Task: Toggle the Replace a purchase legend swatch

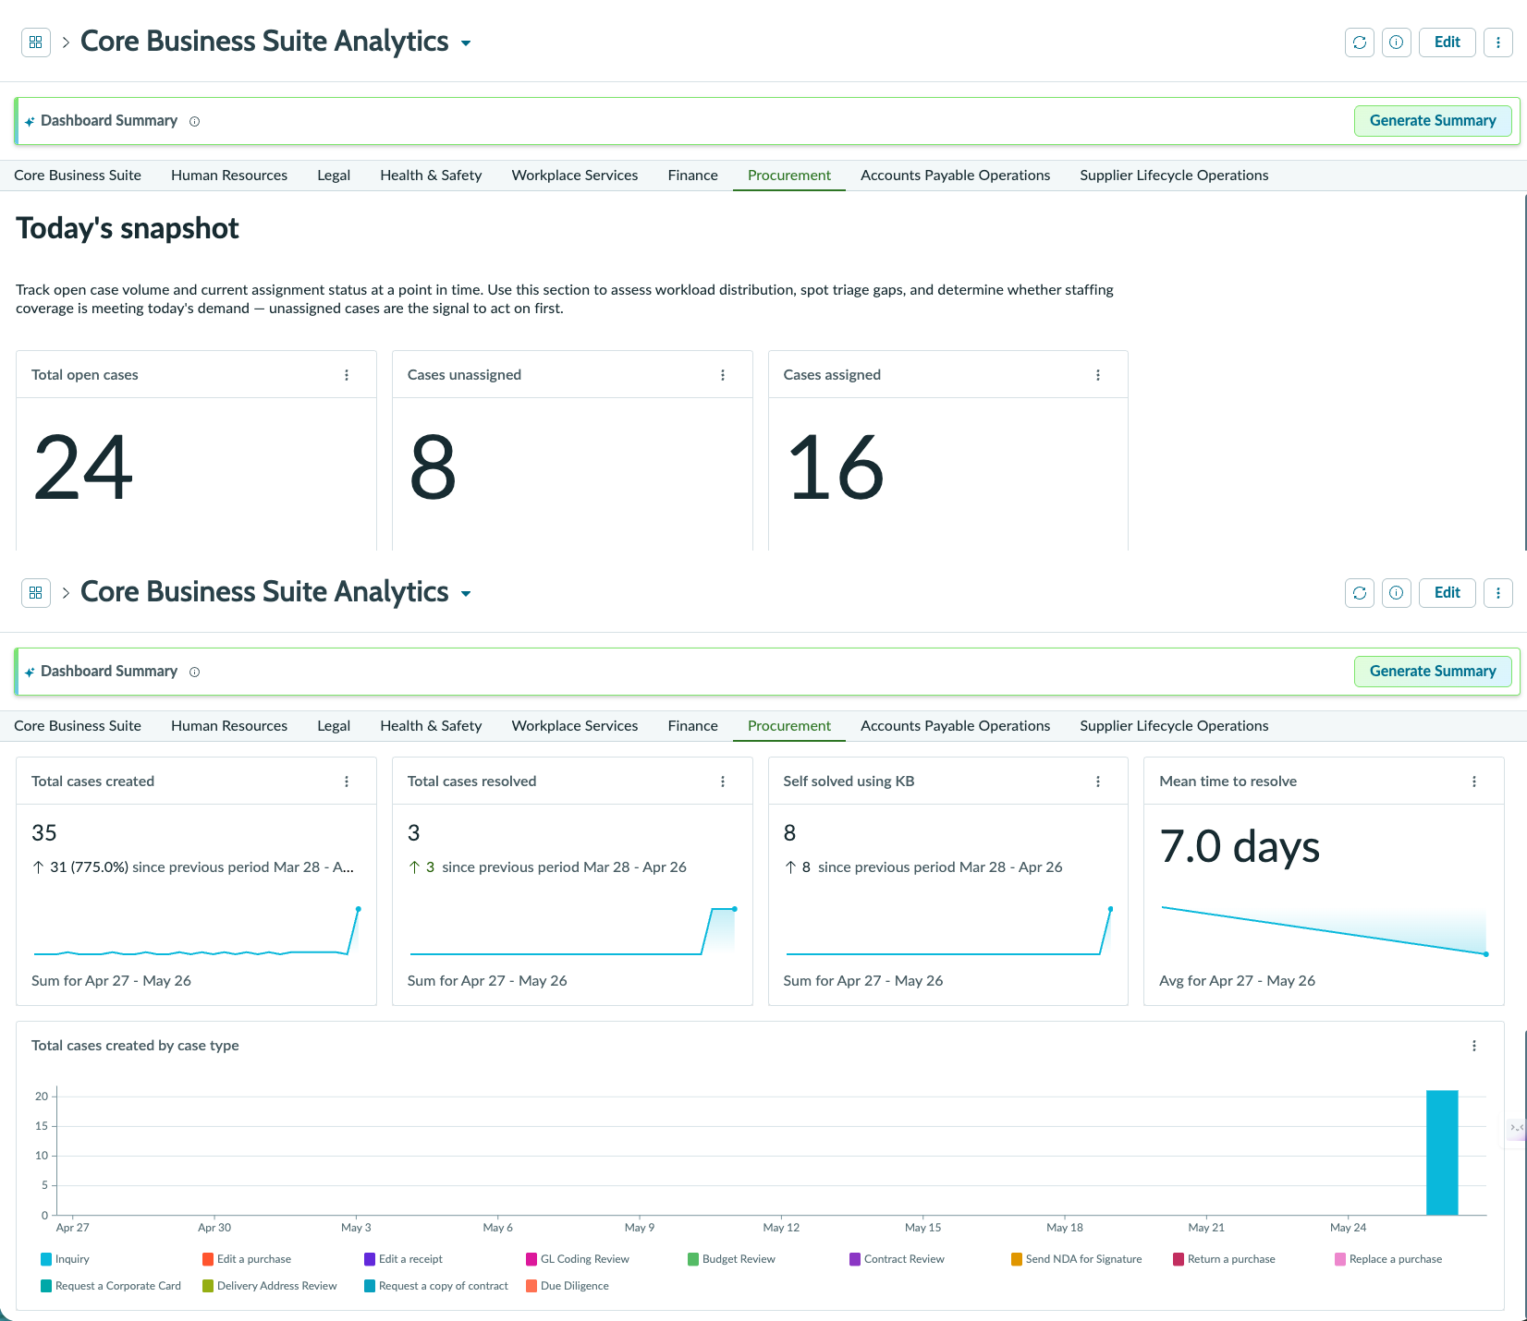Action: click(1340, 1259)
